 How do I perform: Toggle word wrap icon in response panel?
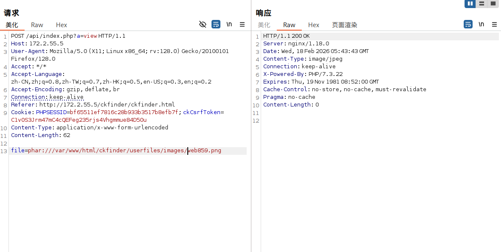(x=468, y=24)
